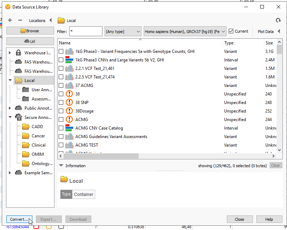Open the Any type dropdown
The image size is (287, 230).
pyautogui.click(x=123, y=31)
